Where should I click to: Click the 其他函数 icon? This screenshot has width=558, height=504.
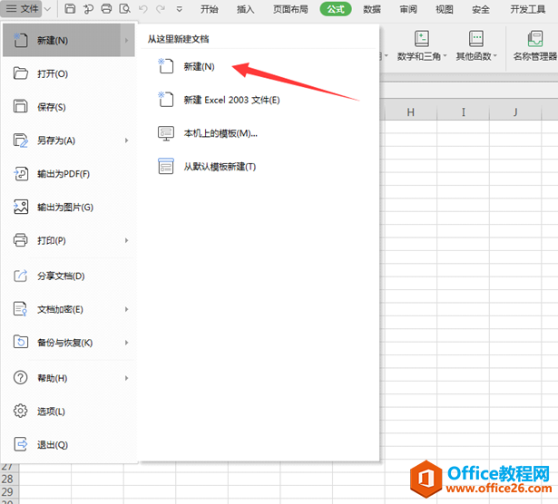click(475, 38)
